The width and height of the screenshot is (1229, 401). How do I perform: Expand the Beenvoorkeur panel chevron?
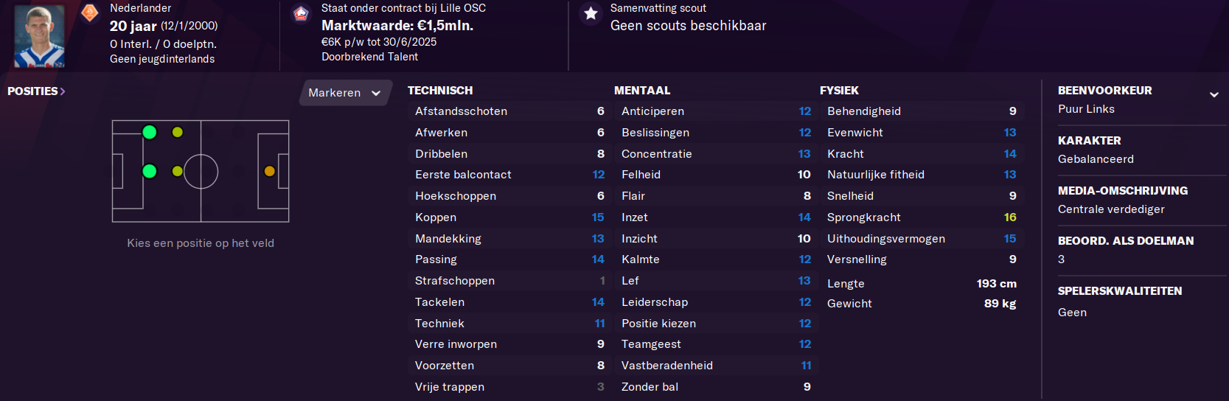point(1214,94)
